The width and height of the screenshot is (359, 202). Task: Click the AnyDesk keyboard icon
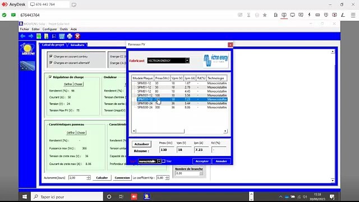click(x=317, y=15)
